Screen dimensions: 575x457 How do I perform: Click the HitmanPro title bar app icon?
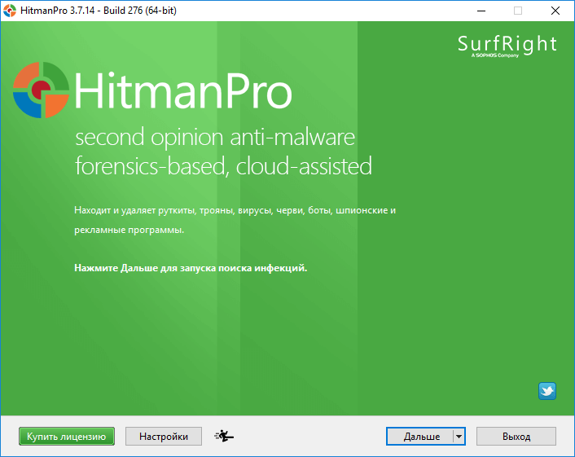[10, 11]
